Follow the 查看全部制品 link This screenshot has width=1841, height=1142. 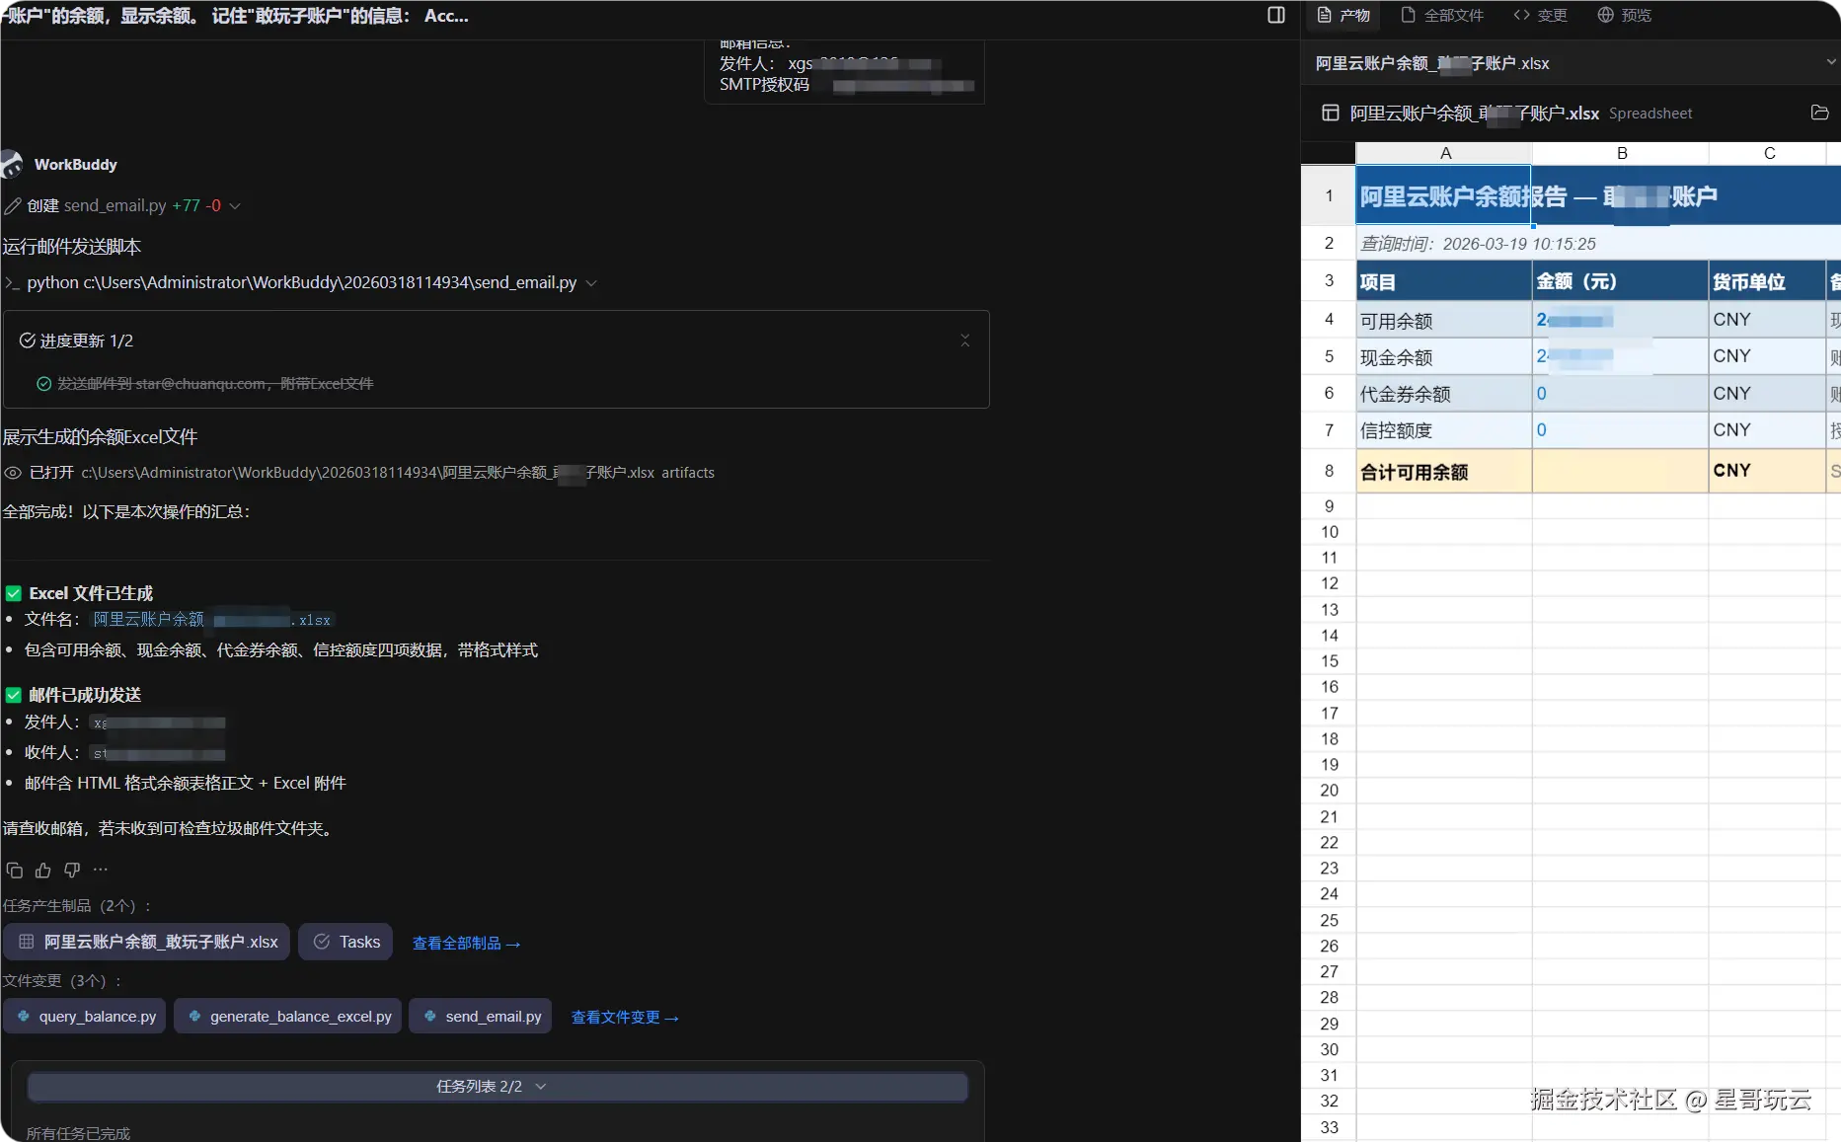466,944
